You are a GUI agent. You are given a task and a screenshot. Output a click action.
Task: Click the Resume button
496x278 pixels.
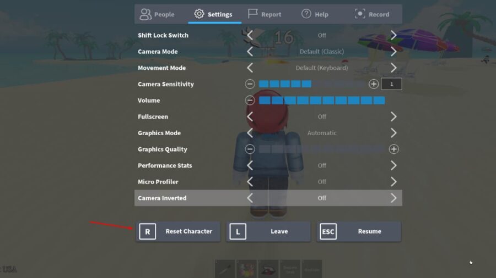(359, 231)
